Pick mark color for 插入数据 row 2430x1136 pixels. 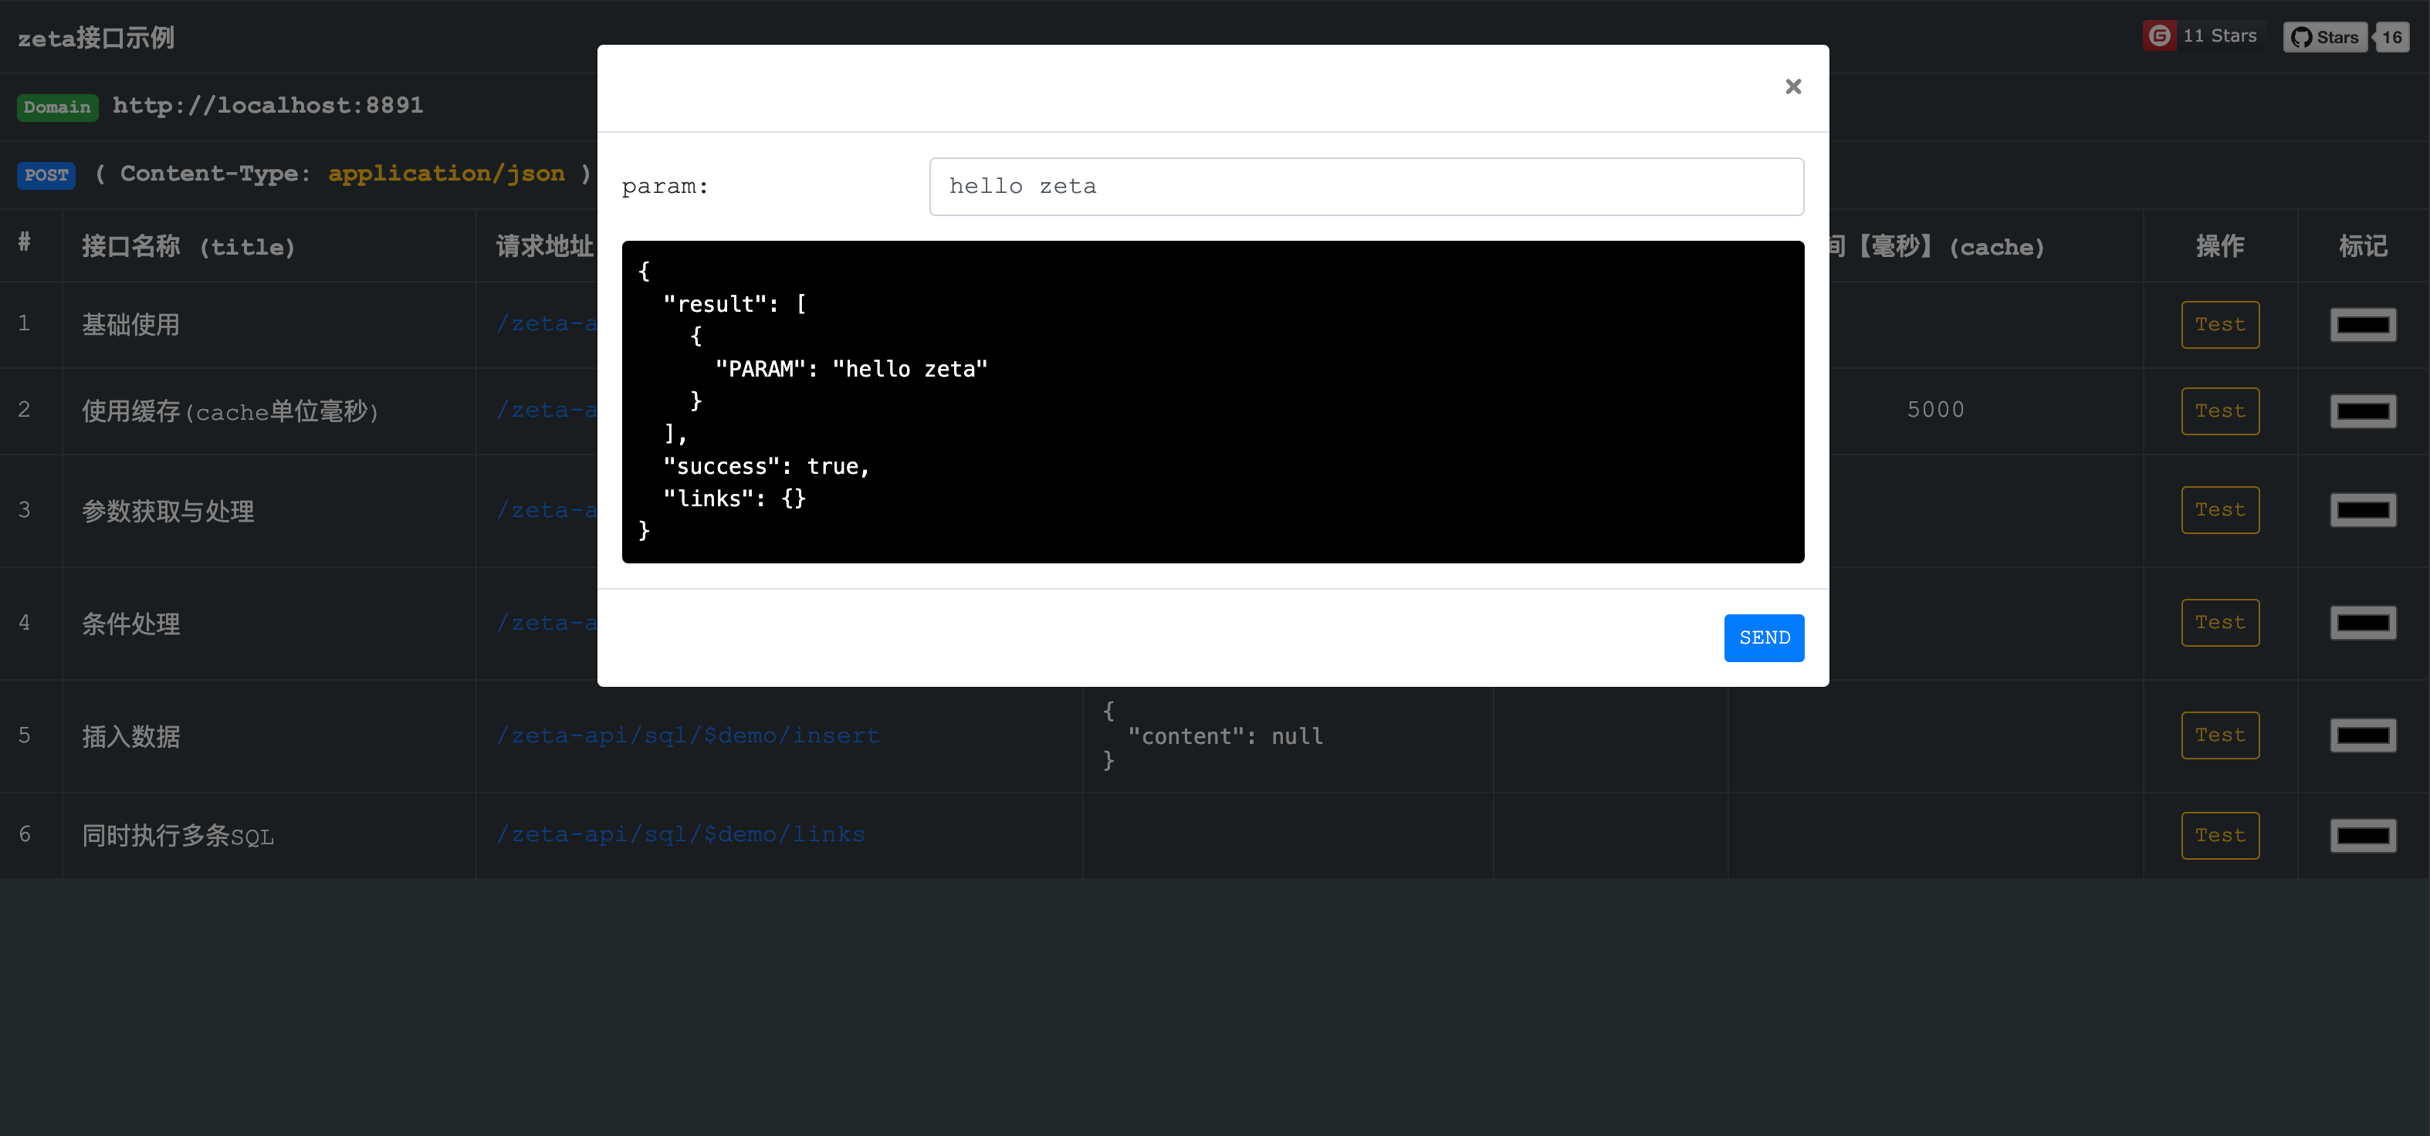pyautogui.click(x=2362, y=735)
